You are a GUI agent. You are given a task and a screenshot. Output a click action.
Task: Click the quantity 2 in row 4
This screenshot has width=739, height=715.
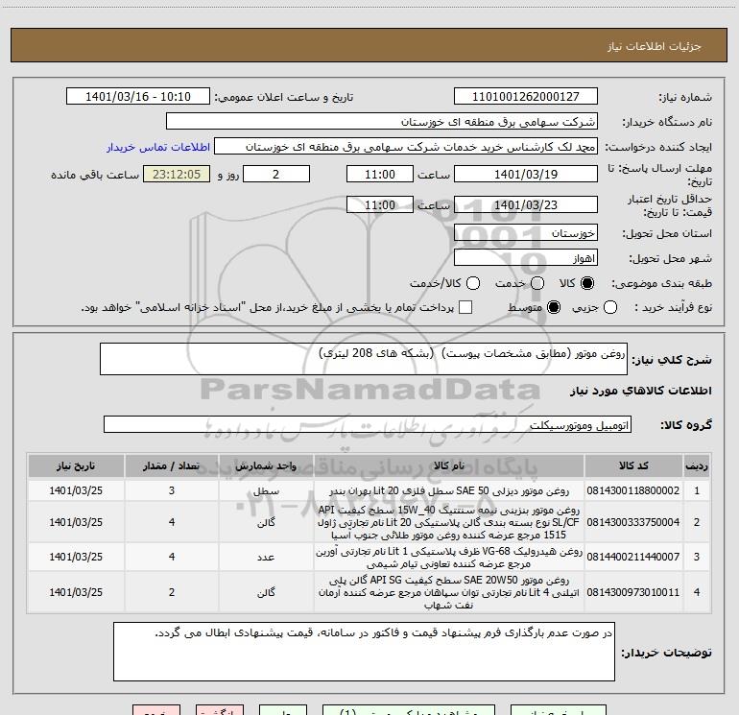(x=172, y=592)
